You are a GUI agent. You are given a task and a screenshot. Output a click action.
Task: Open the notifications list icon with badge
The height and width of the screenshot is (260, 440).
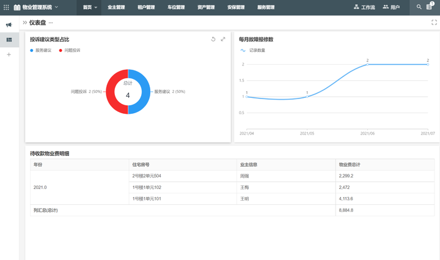pos(430,6)
